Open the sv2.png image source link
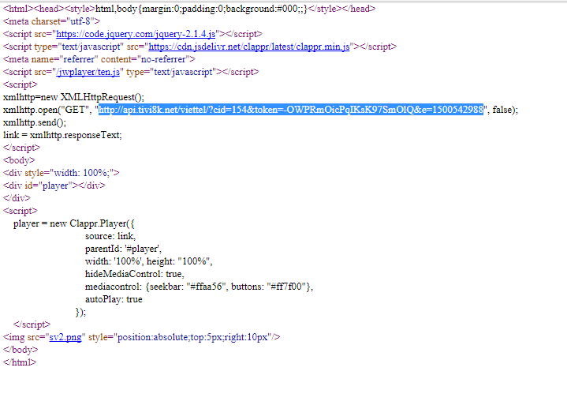 click(x=65, y=337)
